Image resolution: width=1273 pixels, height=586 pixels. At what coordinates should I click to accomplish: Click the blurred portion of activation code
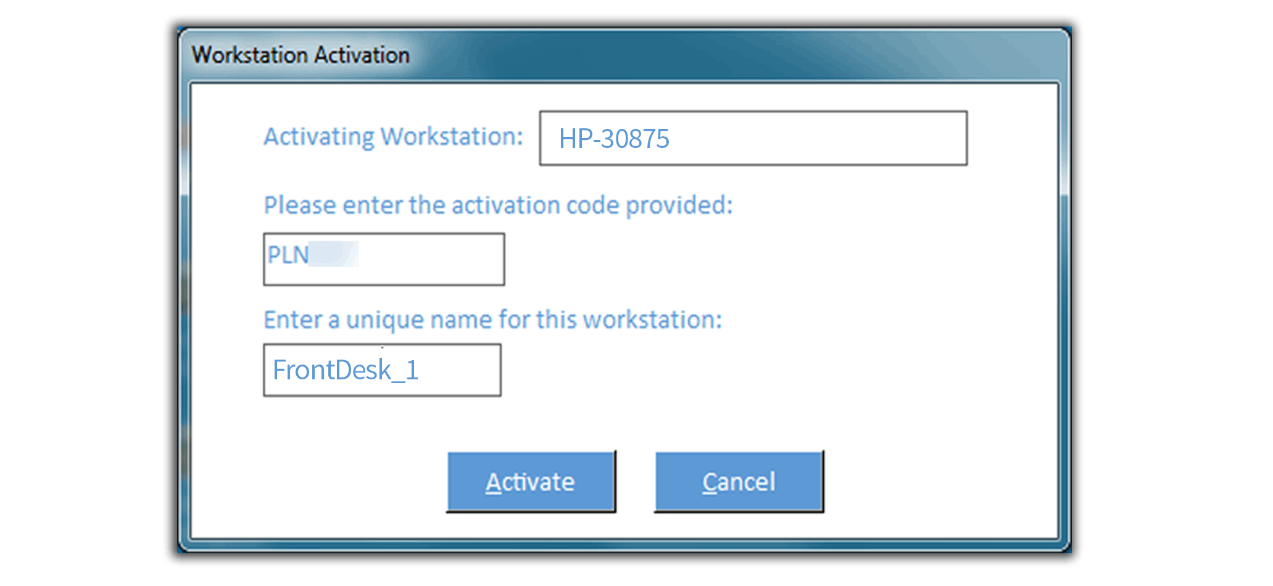point(333,254)
